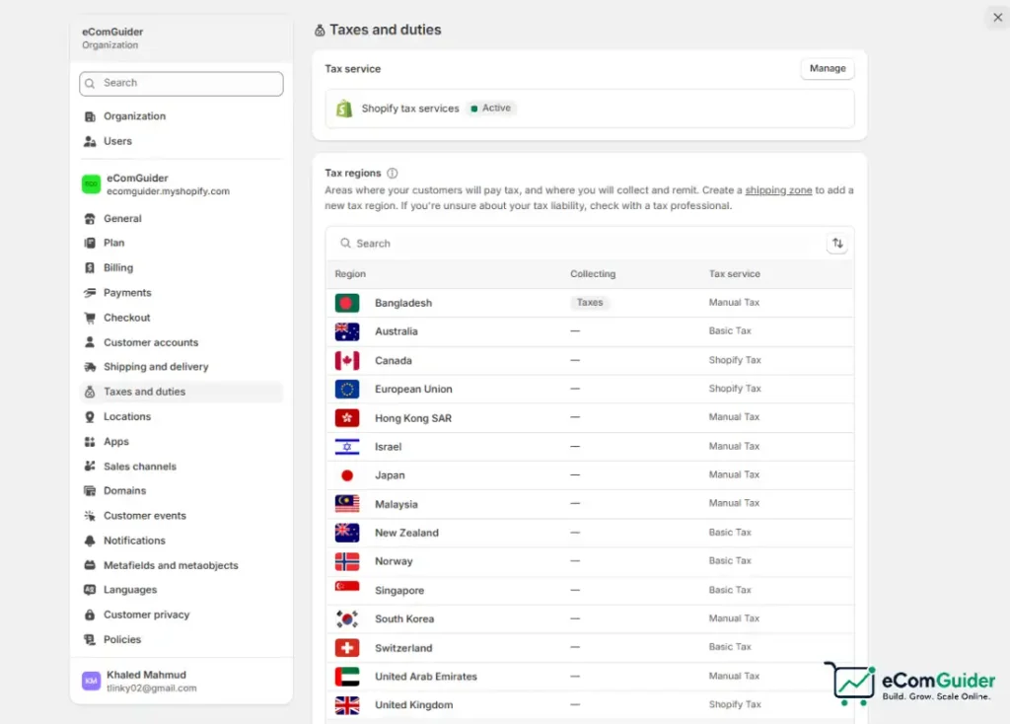Click the Organization sidebar icon
Screen dimensions: 1010x724
[90, 116]
